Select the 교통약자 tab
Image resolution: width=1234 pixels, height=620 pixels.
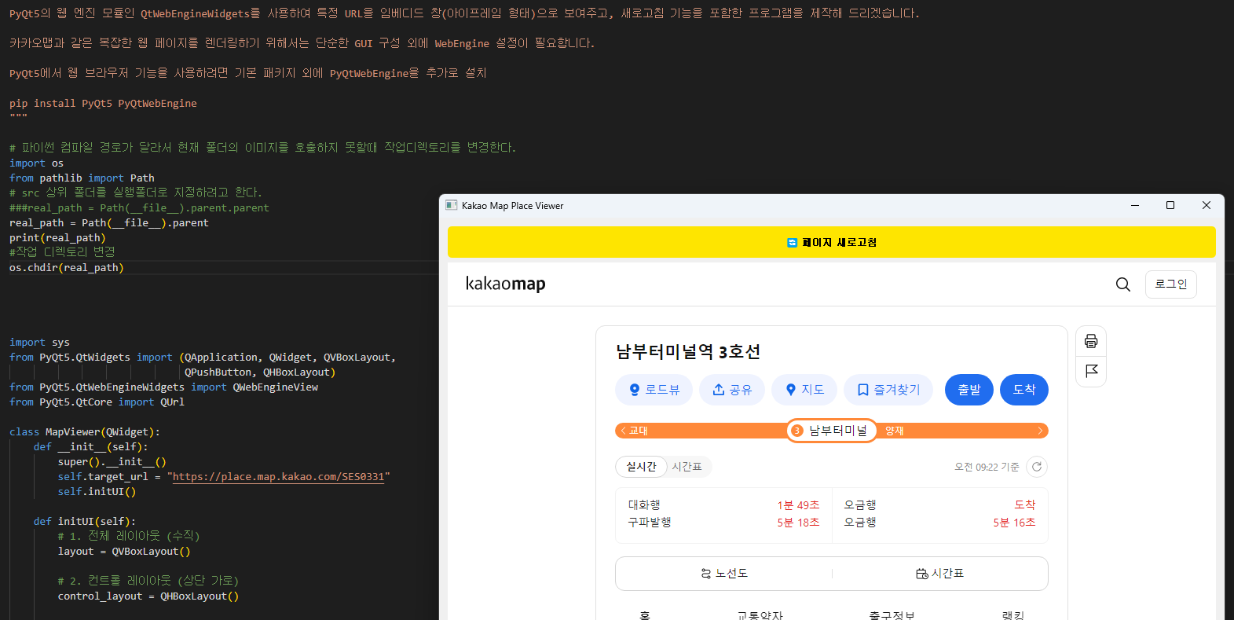click(760, 615)
